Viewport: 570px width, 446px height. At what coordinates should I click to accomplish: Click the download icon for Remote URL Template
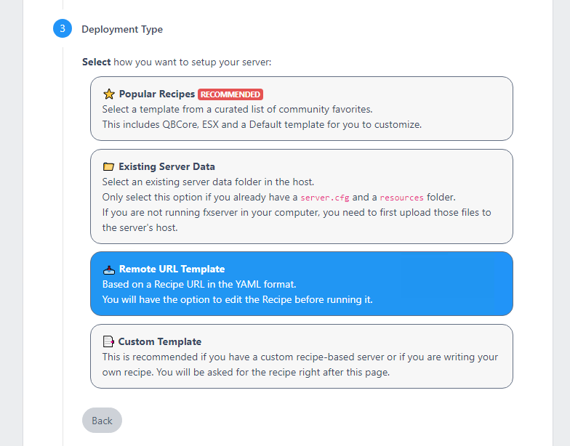pos(109,269)
